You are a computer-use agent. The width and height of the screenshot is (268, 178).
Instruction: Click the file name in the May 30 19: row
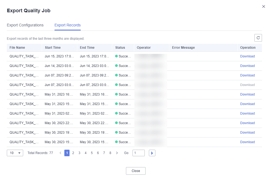pos(24,133)
